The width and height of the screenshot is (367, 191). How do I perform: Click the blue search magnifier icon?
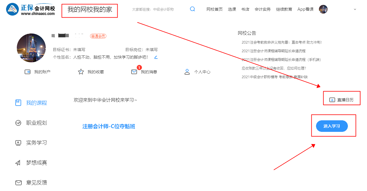point(192,9)
